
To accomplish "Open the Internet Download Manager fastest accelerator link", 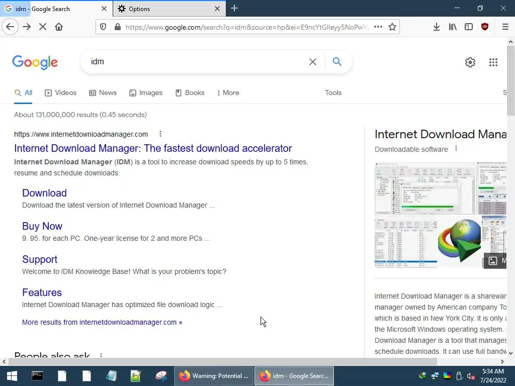I will tap(153, 148).
